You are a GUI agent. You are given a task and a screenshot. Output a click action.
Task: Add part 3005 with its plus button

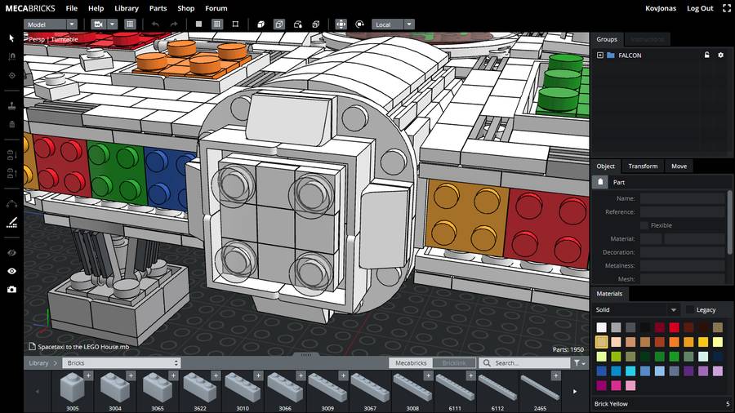[88, 375]
